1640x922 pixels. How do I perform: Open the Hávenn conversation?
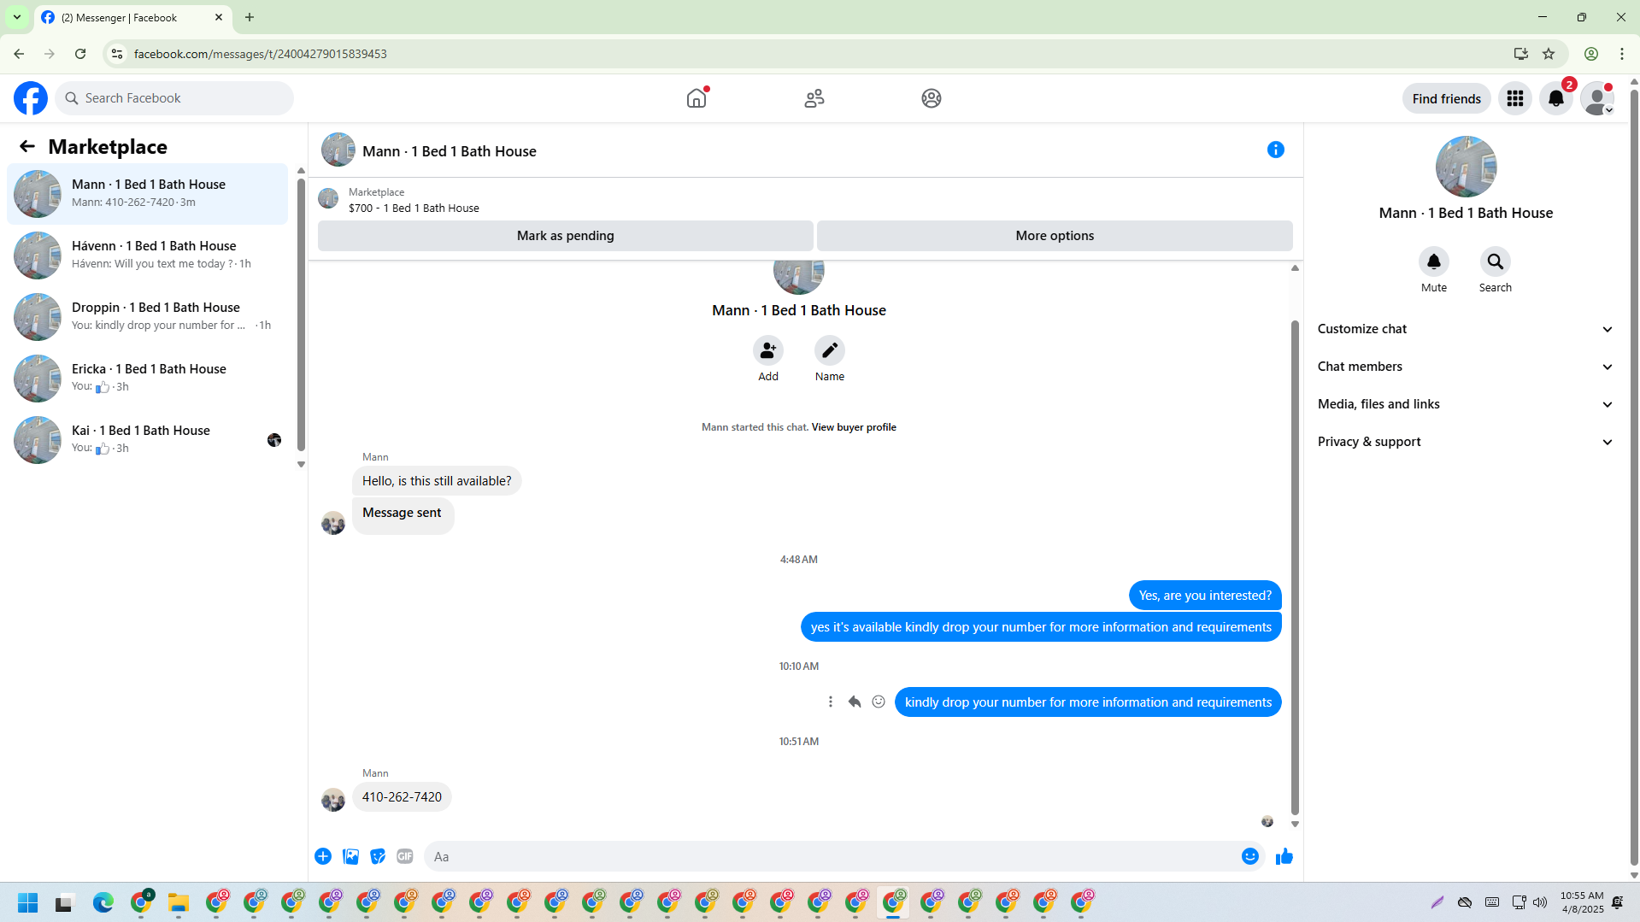point(147,255)
